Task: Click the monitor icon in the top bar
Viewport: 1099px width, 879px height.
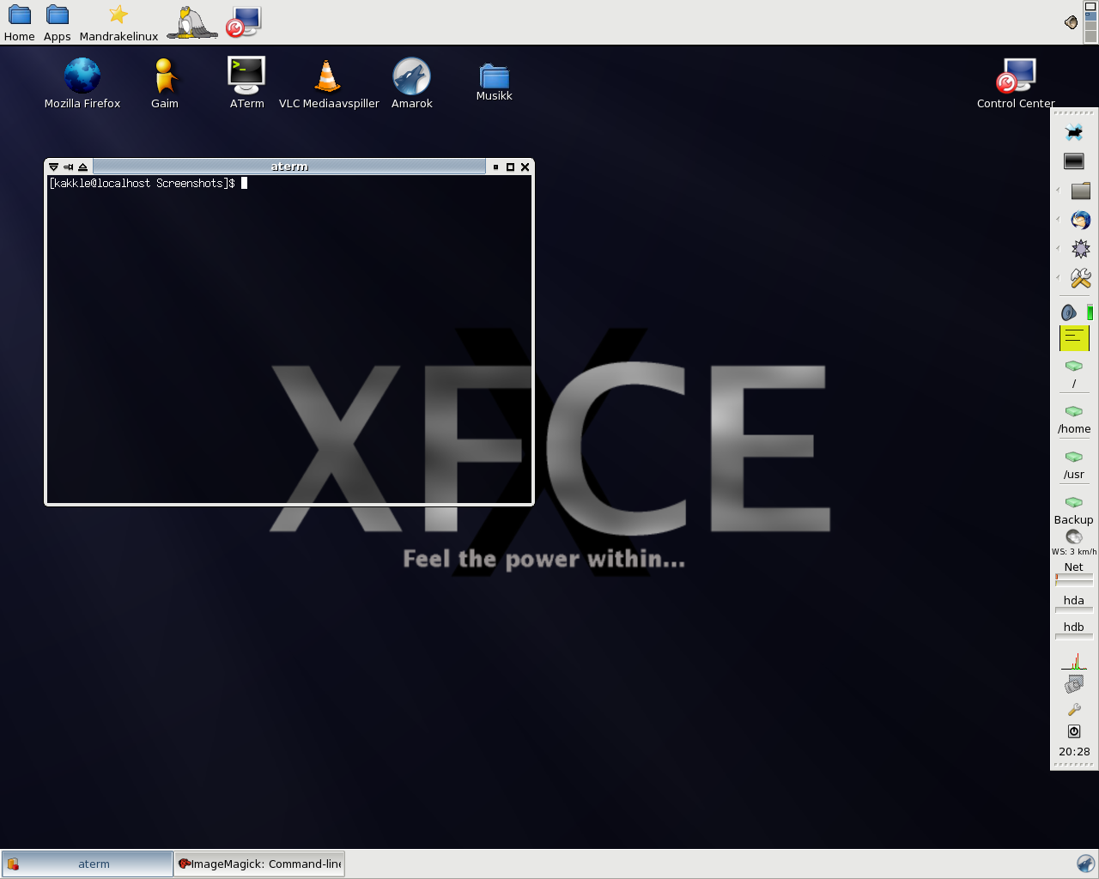Action: click(x=244, y=22)
